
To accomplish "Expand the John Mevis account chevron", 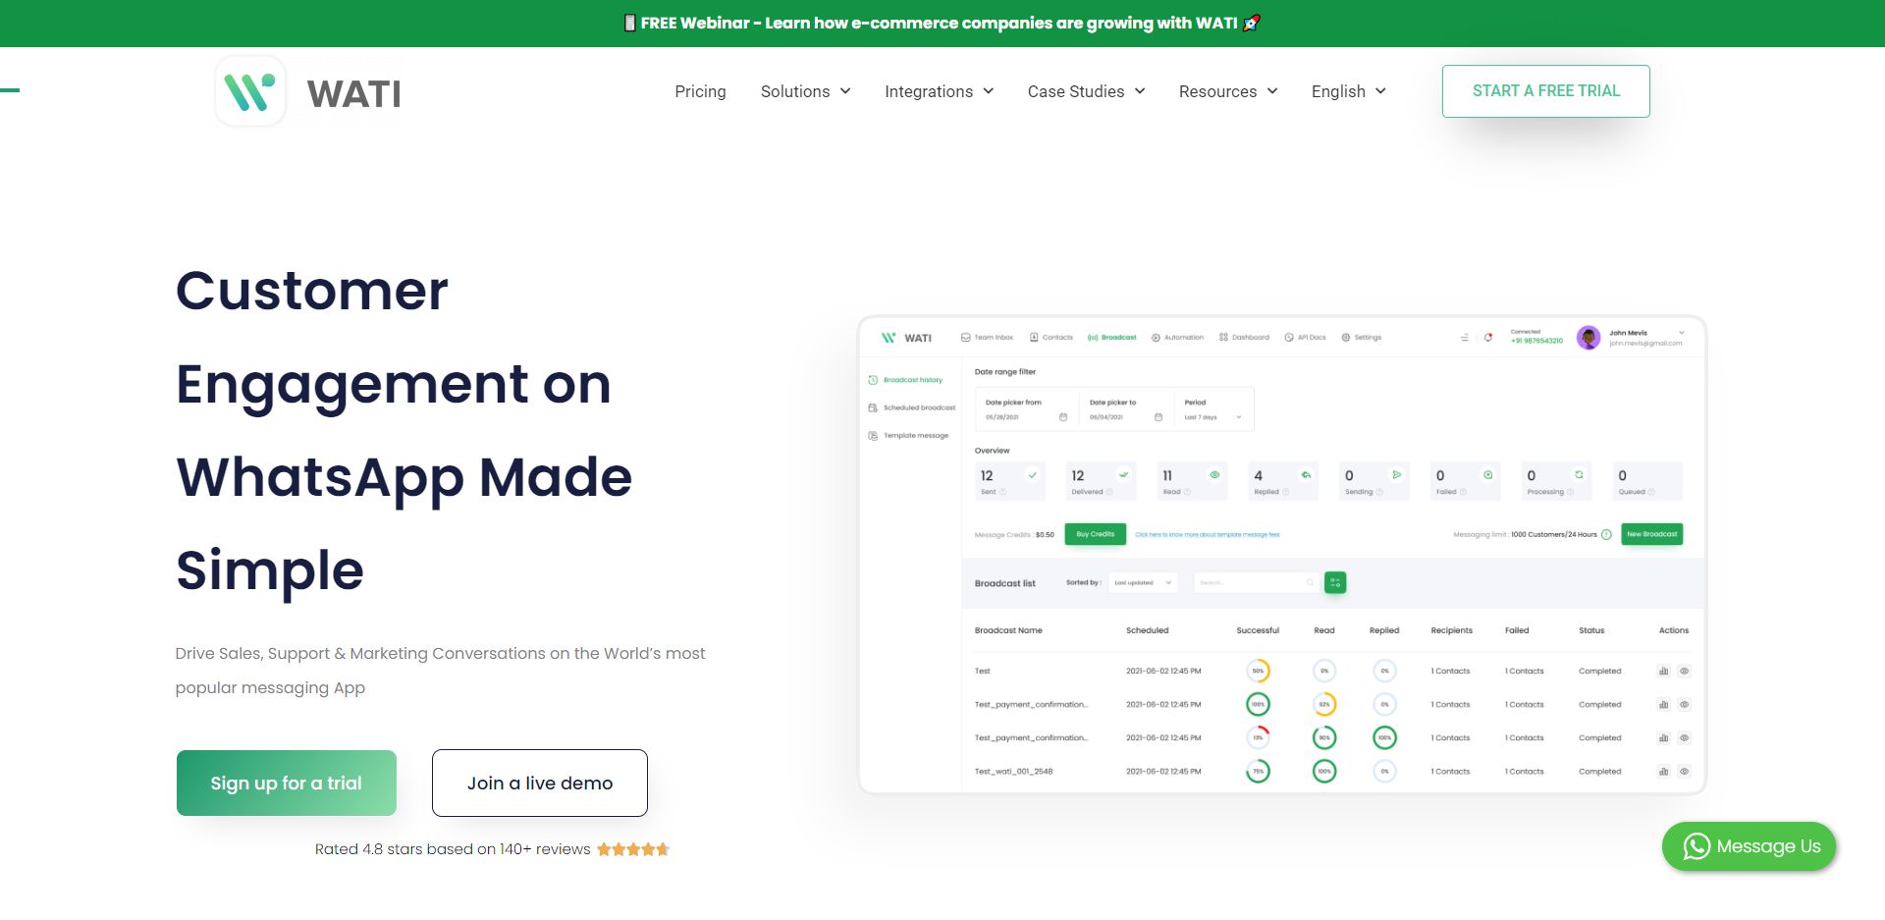I will point(1682,333).
